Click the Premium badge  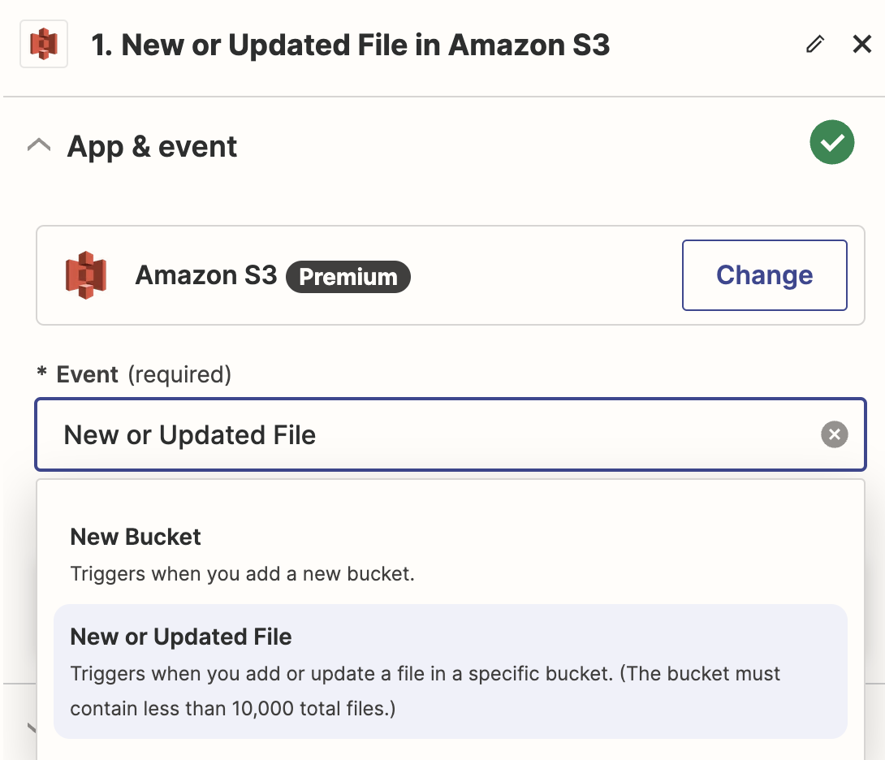pyautogui.click(x=348, y=277)
